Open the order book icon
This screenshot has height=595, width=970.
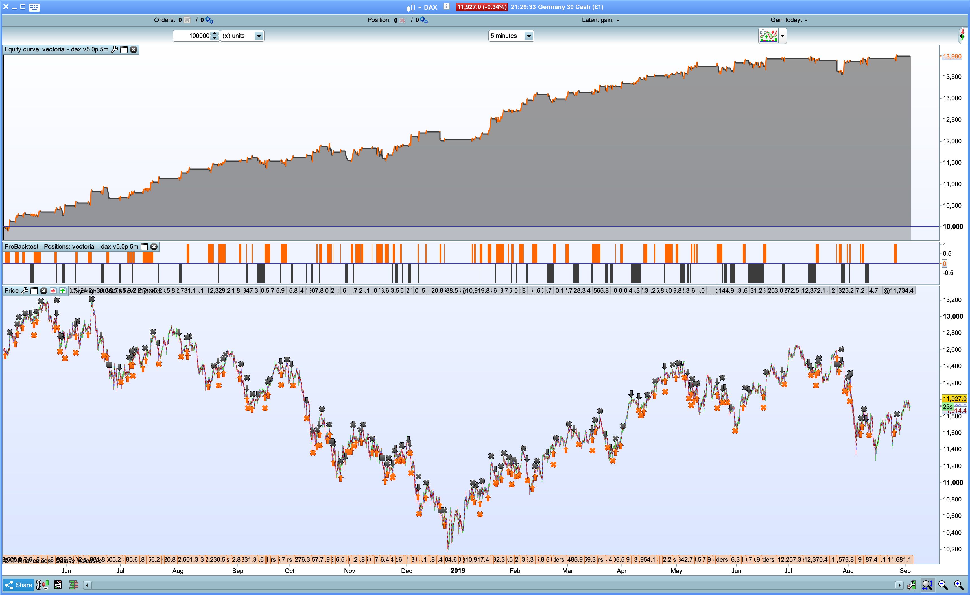pos(74,585)
